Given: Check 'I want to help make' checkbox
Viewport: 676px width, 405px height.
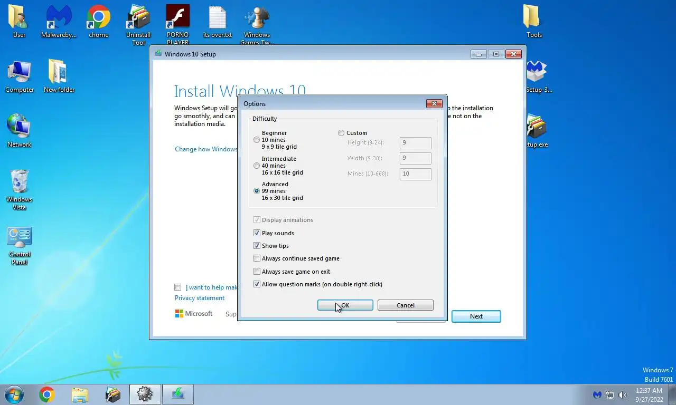Looking at the screenshot, I should point(178,287).
